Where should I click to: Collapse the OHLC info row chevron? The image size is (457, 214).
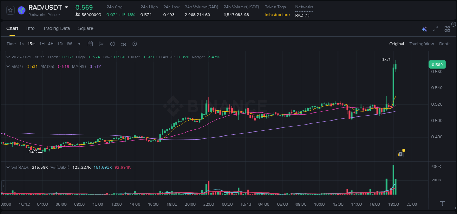[x=8, y=57]
